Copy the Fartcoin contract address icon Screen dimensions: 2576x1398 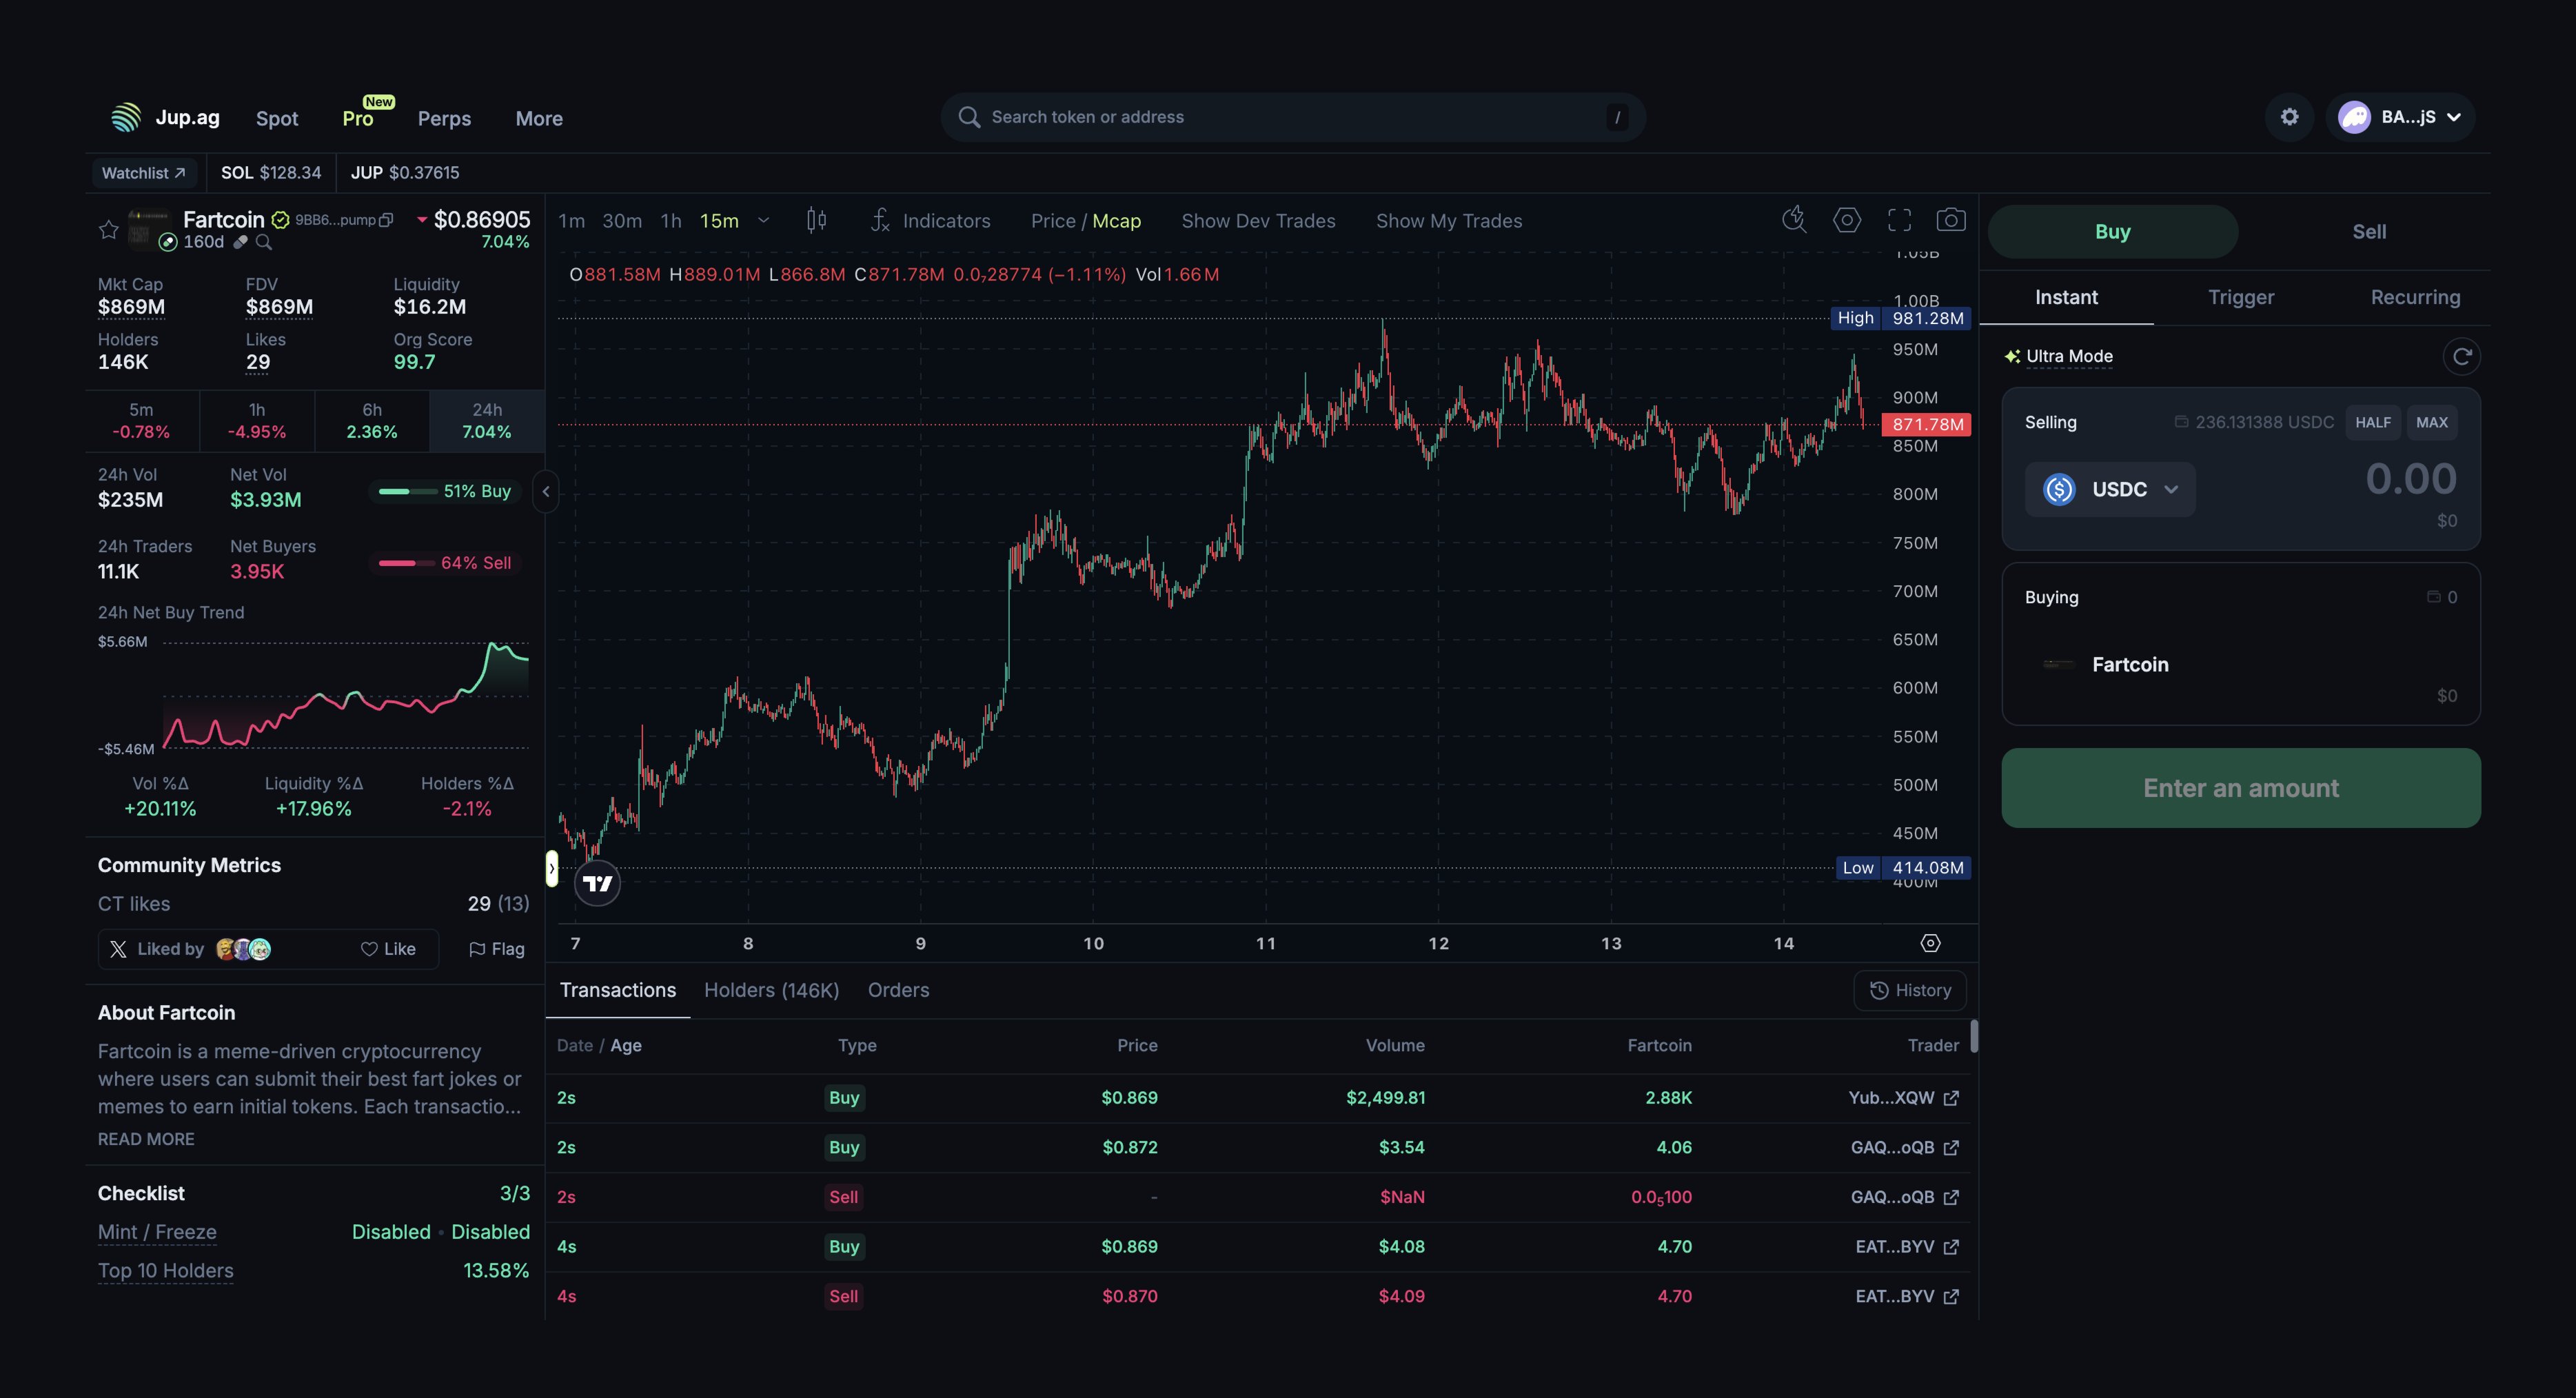(387, 220)
